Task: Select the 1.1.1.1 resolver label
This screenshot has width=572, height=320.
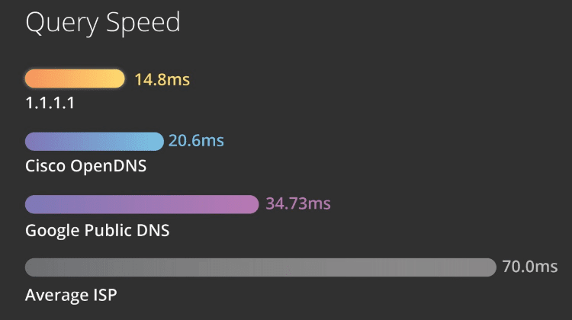Action: [x=50, y=104]
